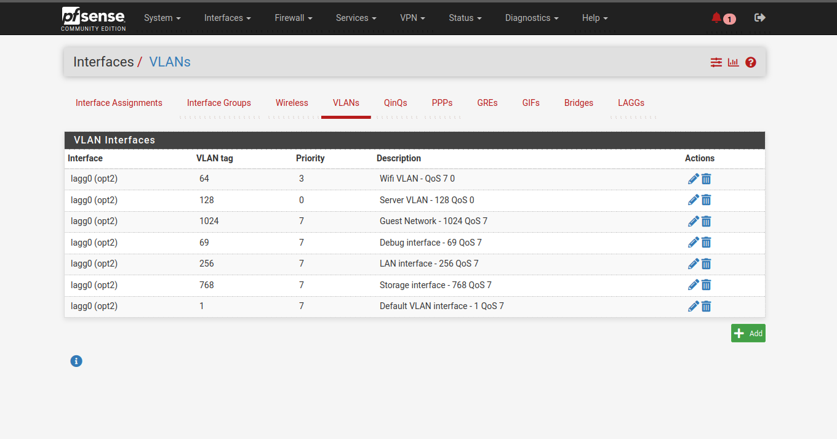Switch to Interface Groups tab
The height and width of the screenshot is (439, 837).
point(219,103)
